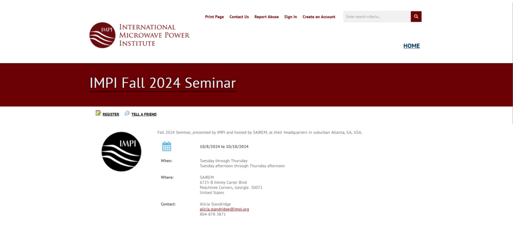
Task: Click contact name Alicia Standridge
Action: [x=215, y=204]
